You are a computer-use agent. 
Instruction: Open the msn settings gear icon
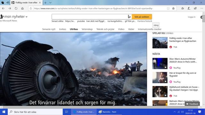pyautogui.click(x=201, y=17)
